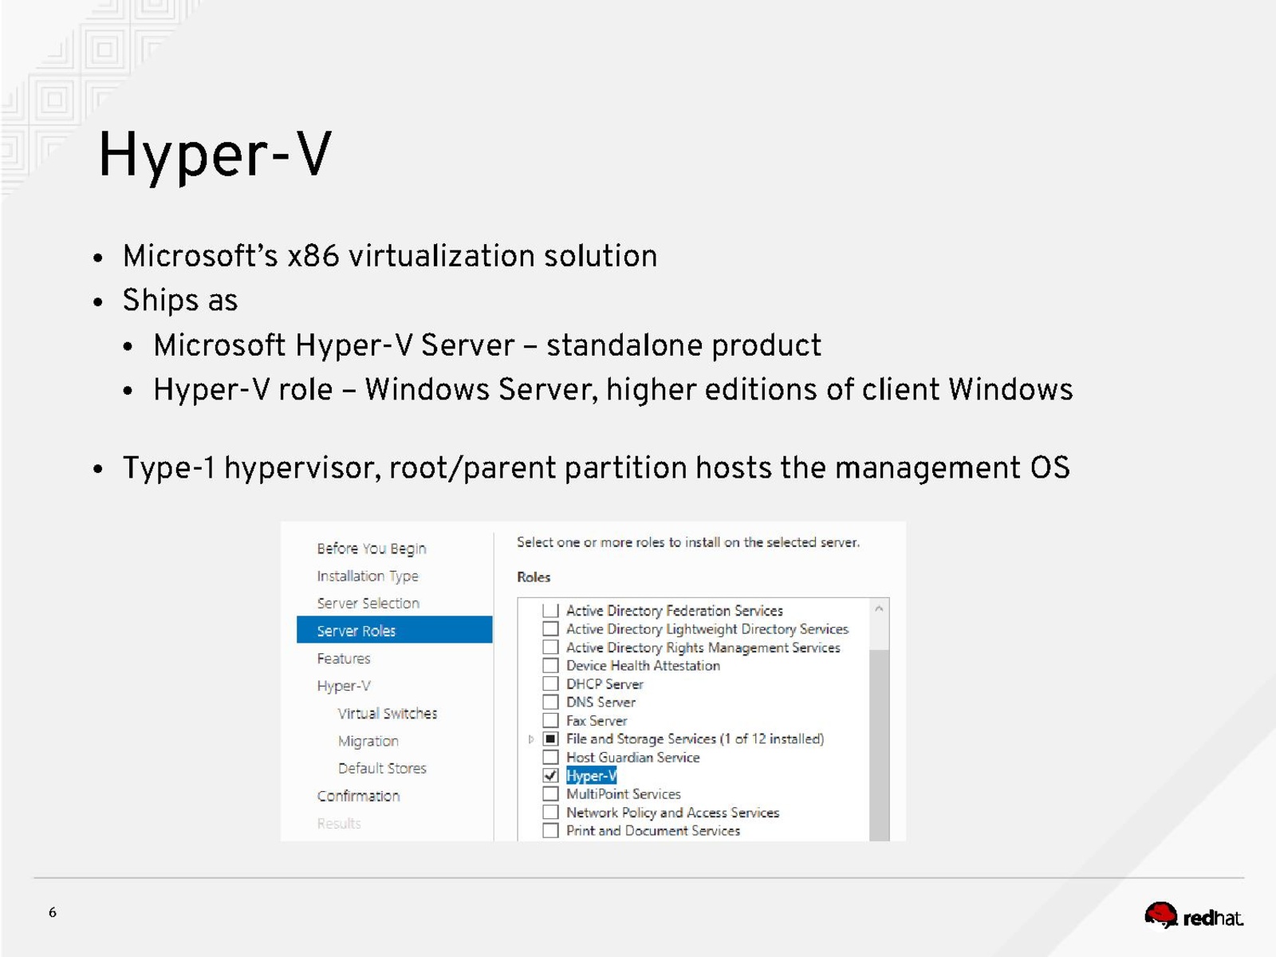Select the Server Selection wizard step
Screen dimensions: 1276x957
pos(368,604)
